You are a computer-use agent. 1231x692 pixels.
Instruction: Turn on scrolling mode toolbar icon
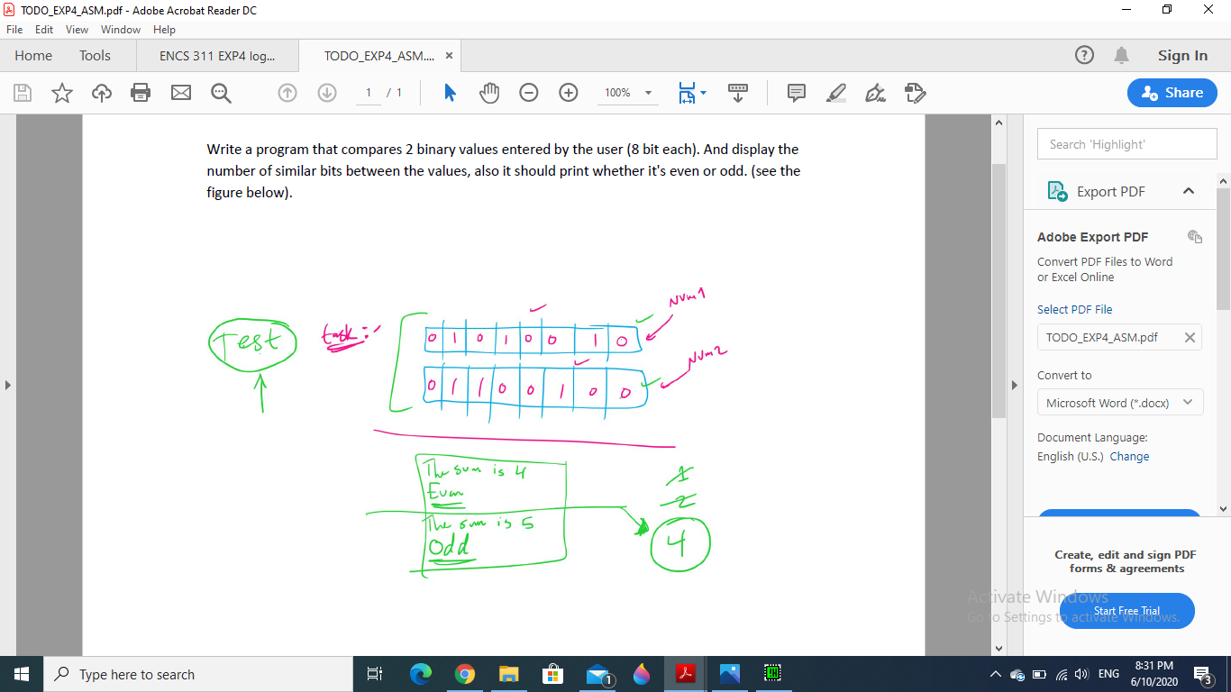pos(738,93)
